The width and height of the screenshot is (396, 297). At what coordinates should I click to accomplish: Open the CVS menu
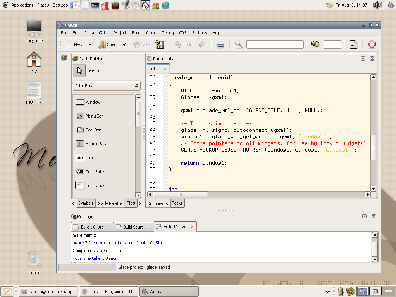(183, 33)
